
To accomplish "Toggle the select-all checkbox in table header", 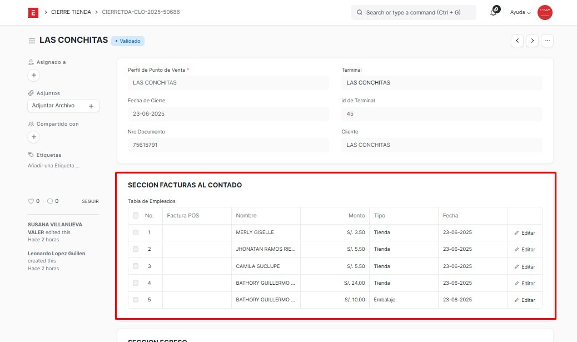I will pyautogui.click(x=136, y=216).
